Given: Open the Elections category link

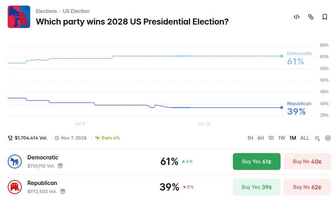Looking at the screenshot, I should (x=46, y=11).
